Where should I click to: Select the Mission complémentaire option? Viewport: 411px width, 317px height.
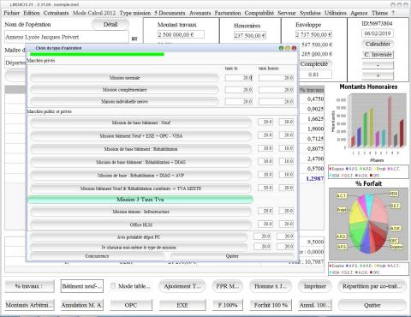pyautogui.click(x=124, y=90)
